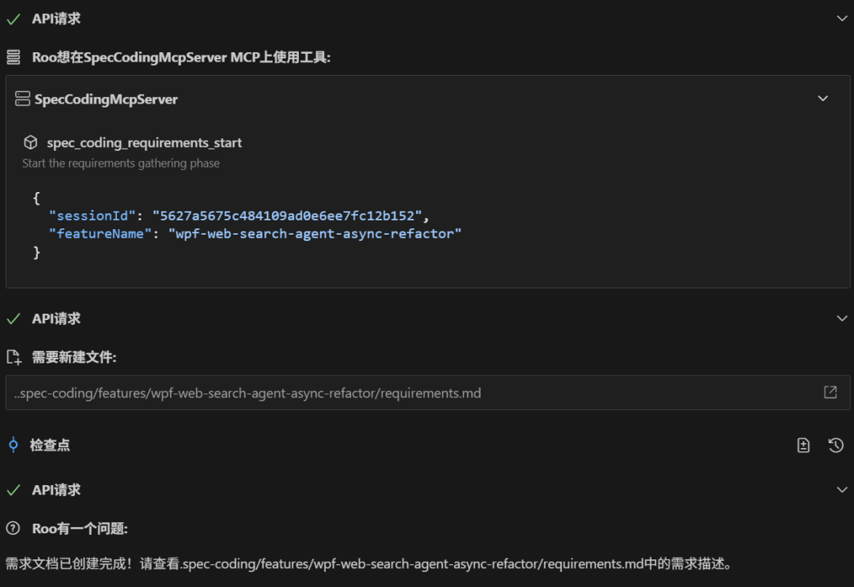The image size is (854, 587).
Task: Select the 检查点 checkpoint label
Action: (51, 445)
